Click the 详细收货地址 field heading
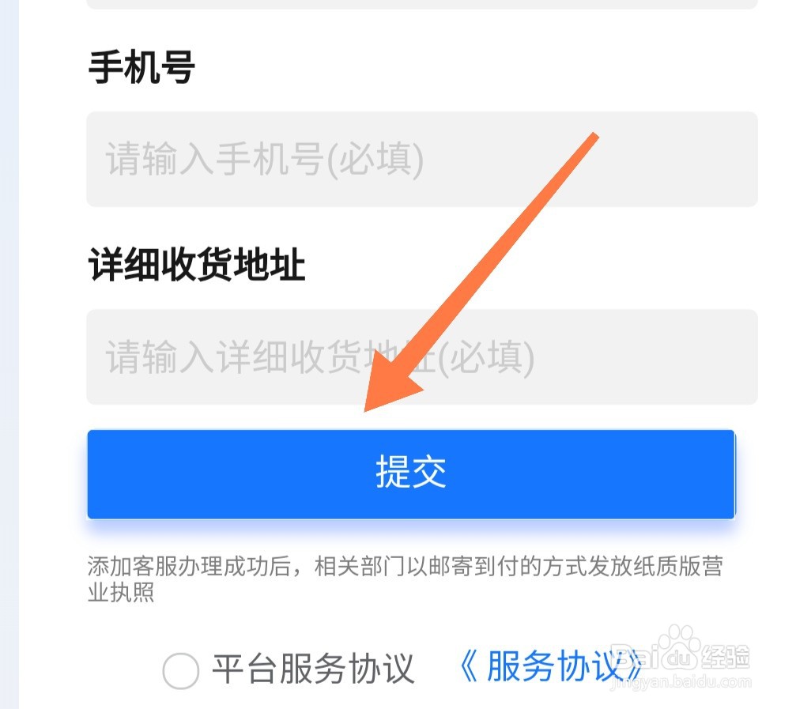 [197, 265]
